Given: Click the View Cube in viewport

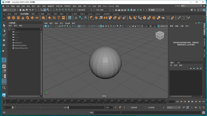Looking at the screenshot, I should [160, 35].
